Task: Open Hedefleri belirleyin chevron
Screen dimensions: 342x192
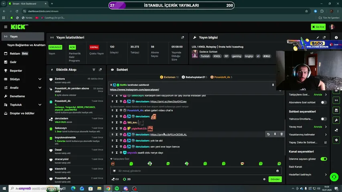Action: point(326,174)
